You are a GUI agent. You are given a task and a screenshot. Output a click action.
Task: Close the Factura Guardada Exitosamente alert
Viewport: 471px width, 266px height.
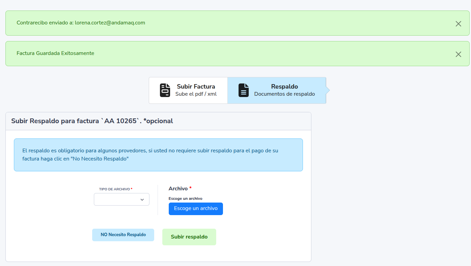point(458,54)
